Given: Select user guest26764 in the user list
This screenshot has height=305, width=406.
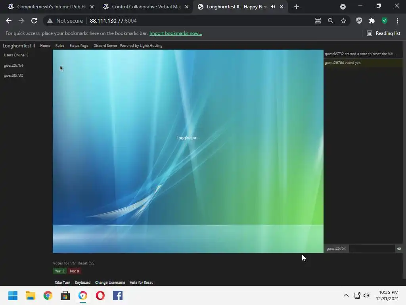Looking at the screenshot, I should [x=13, y=66].
